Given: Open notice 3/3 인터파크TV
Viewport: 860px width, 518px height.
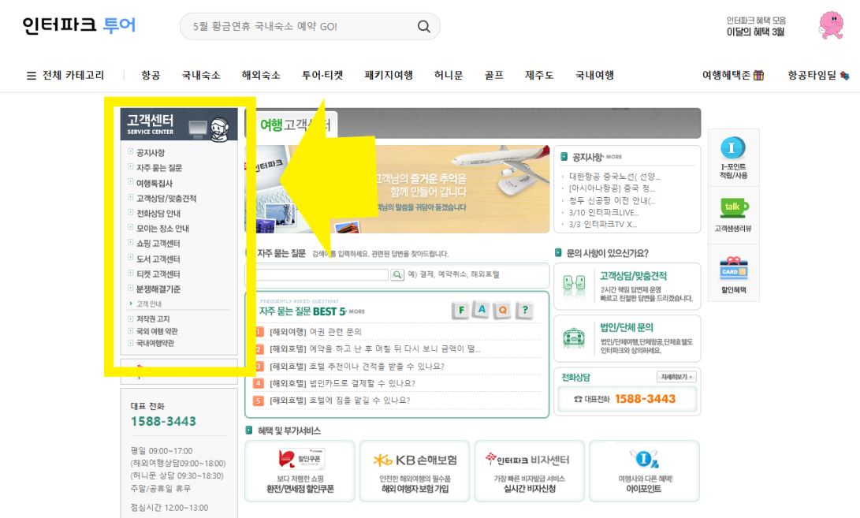Looking at the screenshot, I should tap(603, 225).
